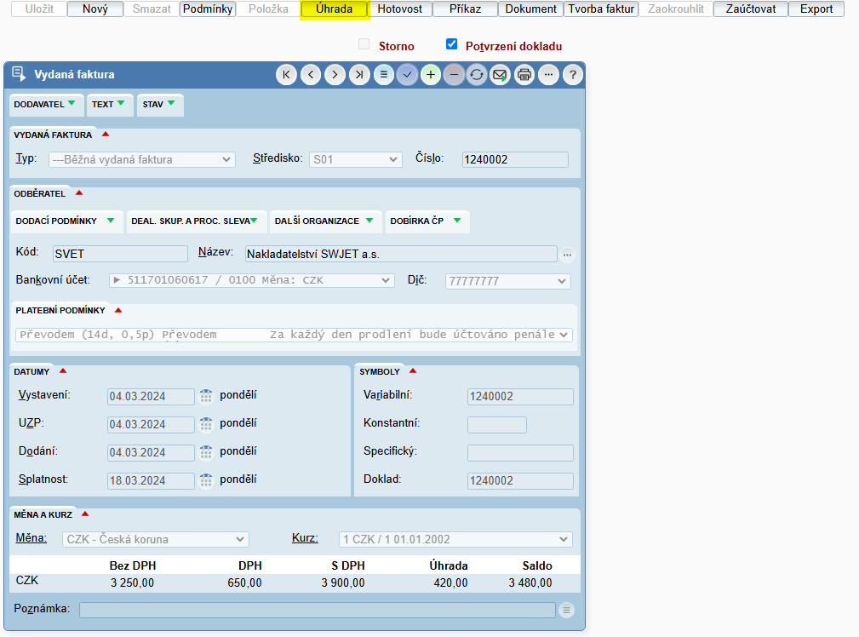Refresh the invoice form icon
The height and width of the screenshot is (637, 859).
477,75
